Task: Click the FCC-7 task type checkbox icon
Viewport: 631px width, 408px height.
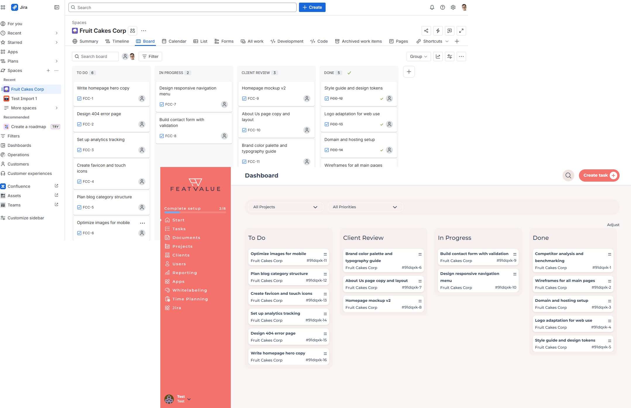Action: pyautogui.click(x=162, y=104)
